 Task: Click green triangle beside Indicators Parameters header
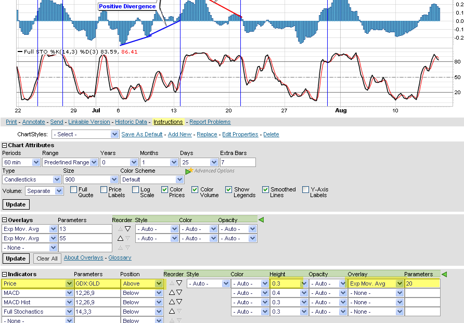coord(444,274)
